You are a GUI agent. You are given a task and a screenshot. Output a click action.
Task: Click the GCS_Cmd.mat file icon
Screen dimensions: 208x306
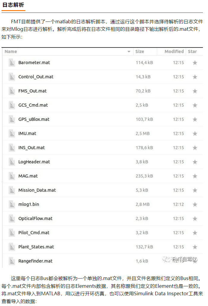click(12, 105)
